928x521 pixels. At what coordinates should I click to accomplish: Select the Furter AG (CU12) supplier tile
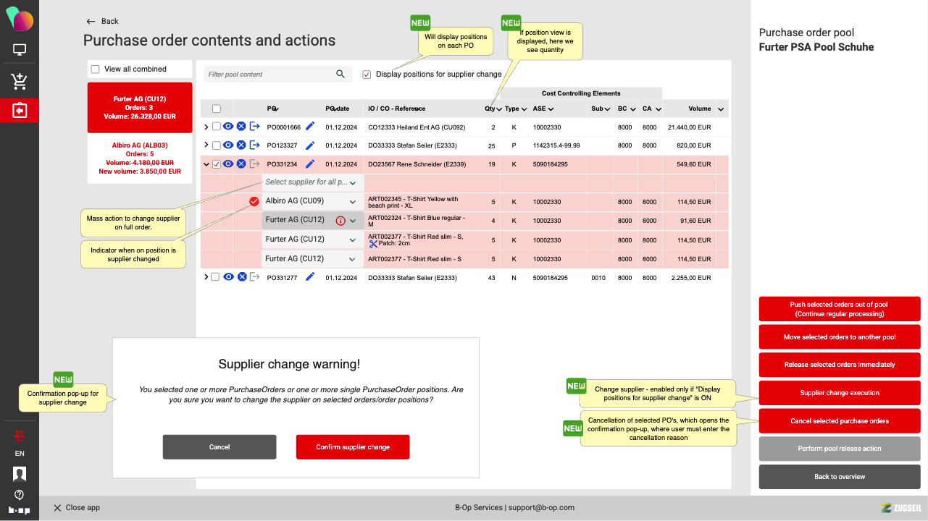(140, 107)
